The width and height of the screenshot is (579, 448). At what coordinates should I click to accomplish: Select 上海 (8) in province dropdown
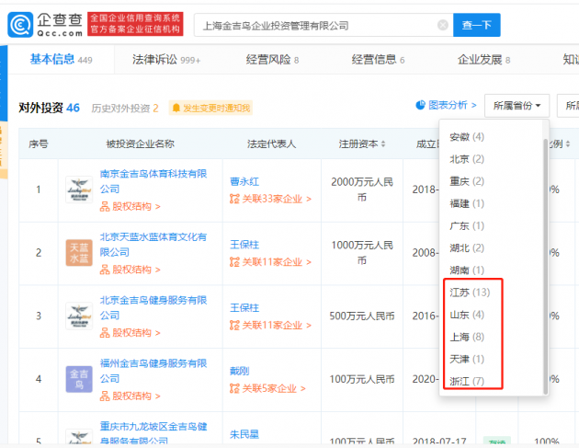tap(469, 337)
